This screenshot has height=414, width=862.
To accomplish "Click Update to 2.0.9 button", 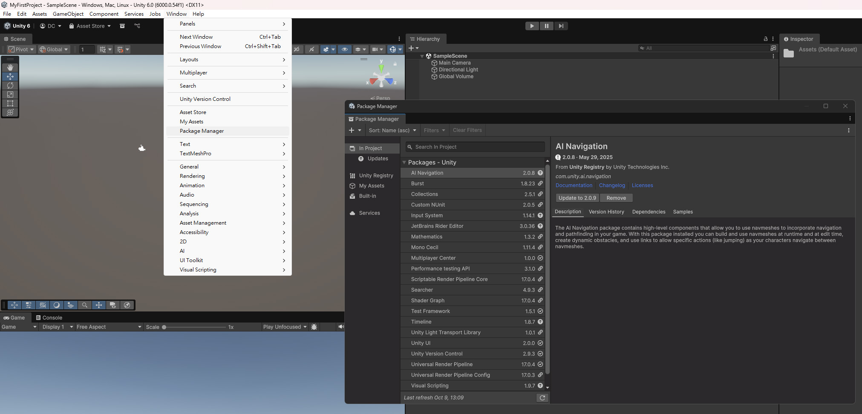I will (x=577, y=198).
